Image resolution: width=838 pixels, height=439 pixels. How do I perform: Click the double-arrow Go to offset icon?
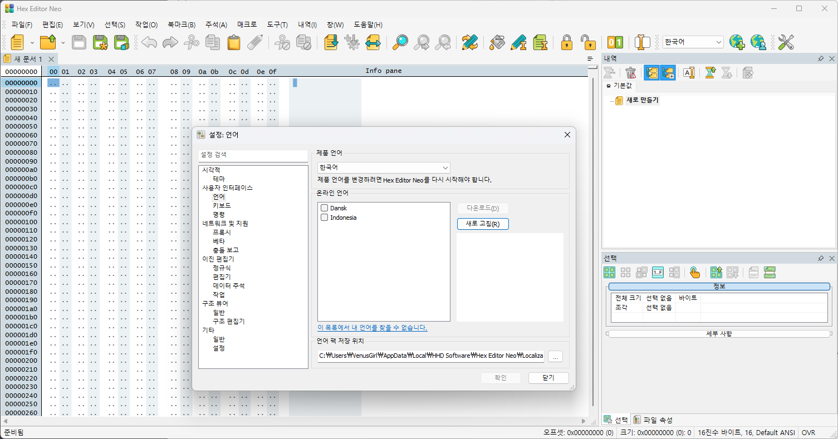373,42
